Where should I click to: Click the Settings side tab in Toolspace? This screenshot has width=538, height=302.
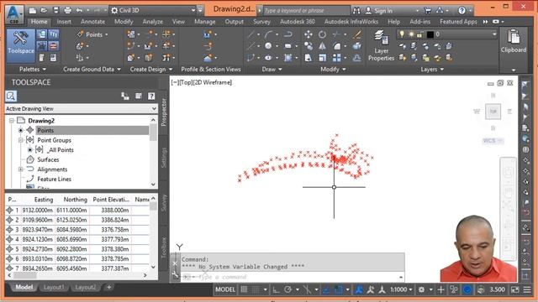[x=164, y=158]
